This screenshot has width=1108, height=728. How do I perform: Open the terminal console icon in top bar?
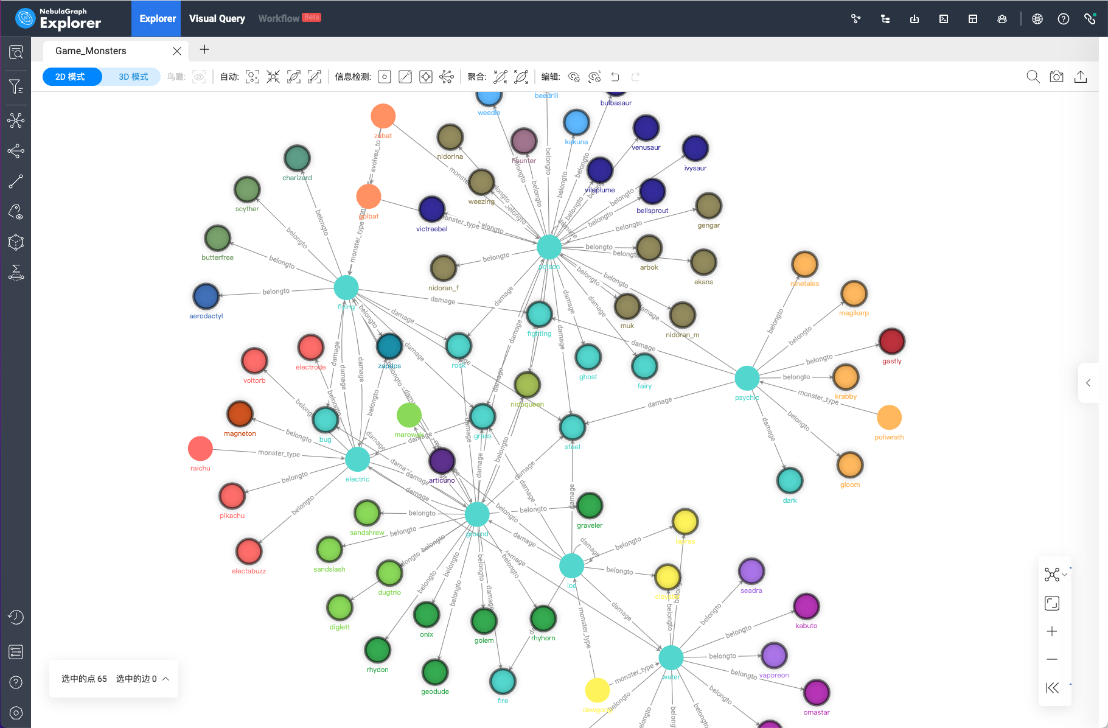click(x=944, y=19)
